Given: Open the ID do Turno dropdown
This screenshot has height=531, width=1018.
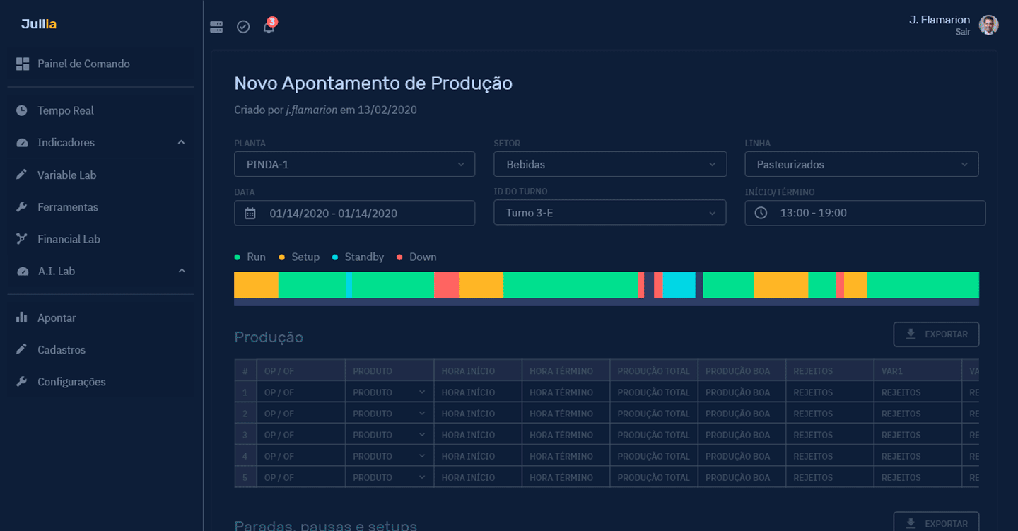Looking at the screenshot, I should tap(610, 213).
